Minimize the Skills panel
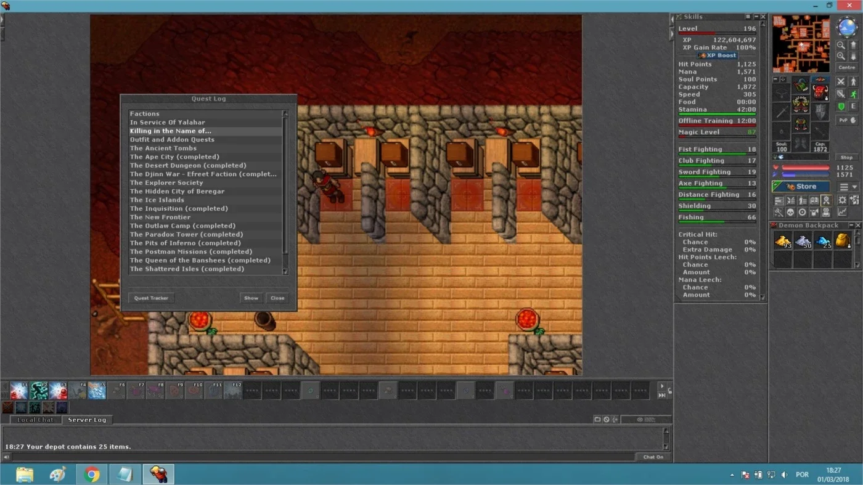The width and height of the screenshot is (863, 485). click(756, 17)
